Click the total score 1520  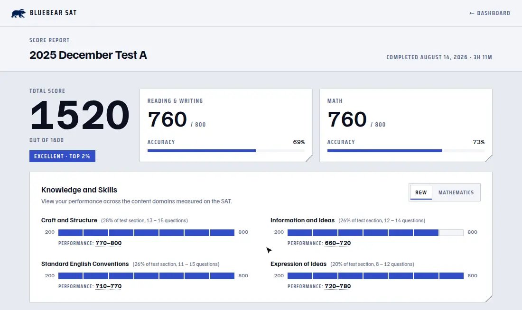[80, 115]
